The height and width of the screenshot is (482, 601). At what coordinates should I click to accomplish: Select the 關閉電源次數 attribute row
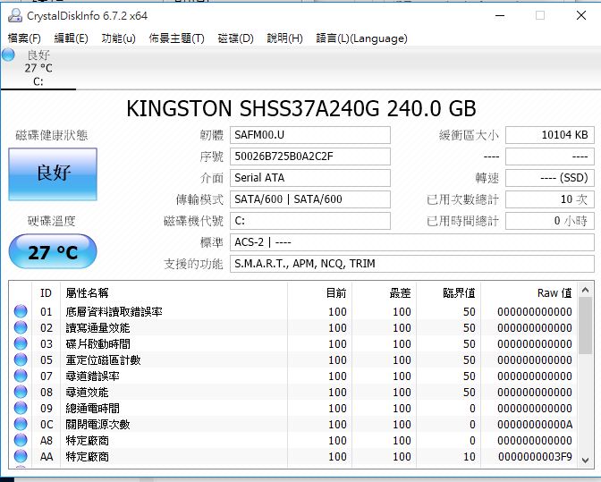click(293, 424)
